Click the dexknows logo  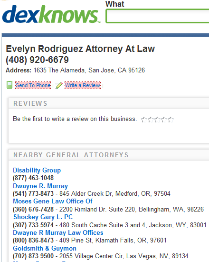click(x=51, y=14)
